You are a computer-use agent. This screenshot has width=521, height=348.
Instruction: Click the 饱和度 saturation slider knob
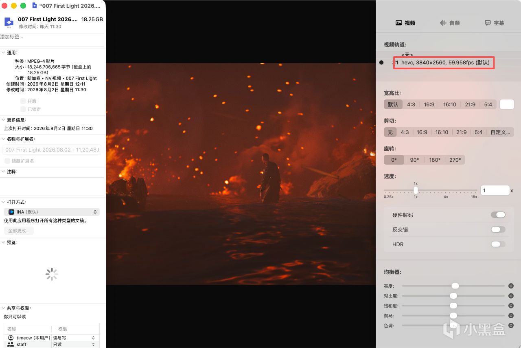453,306
